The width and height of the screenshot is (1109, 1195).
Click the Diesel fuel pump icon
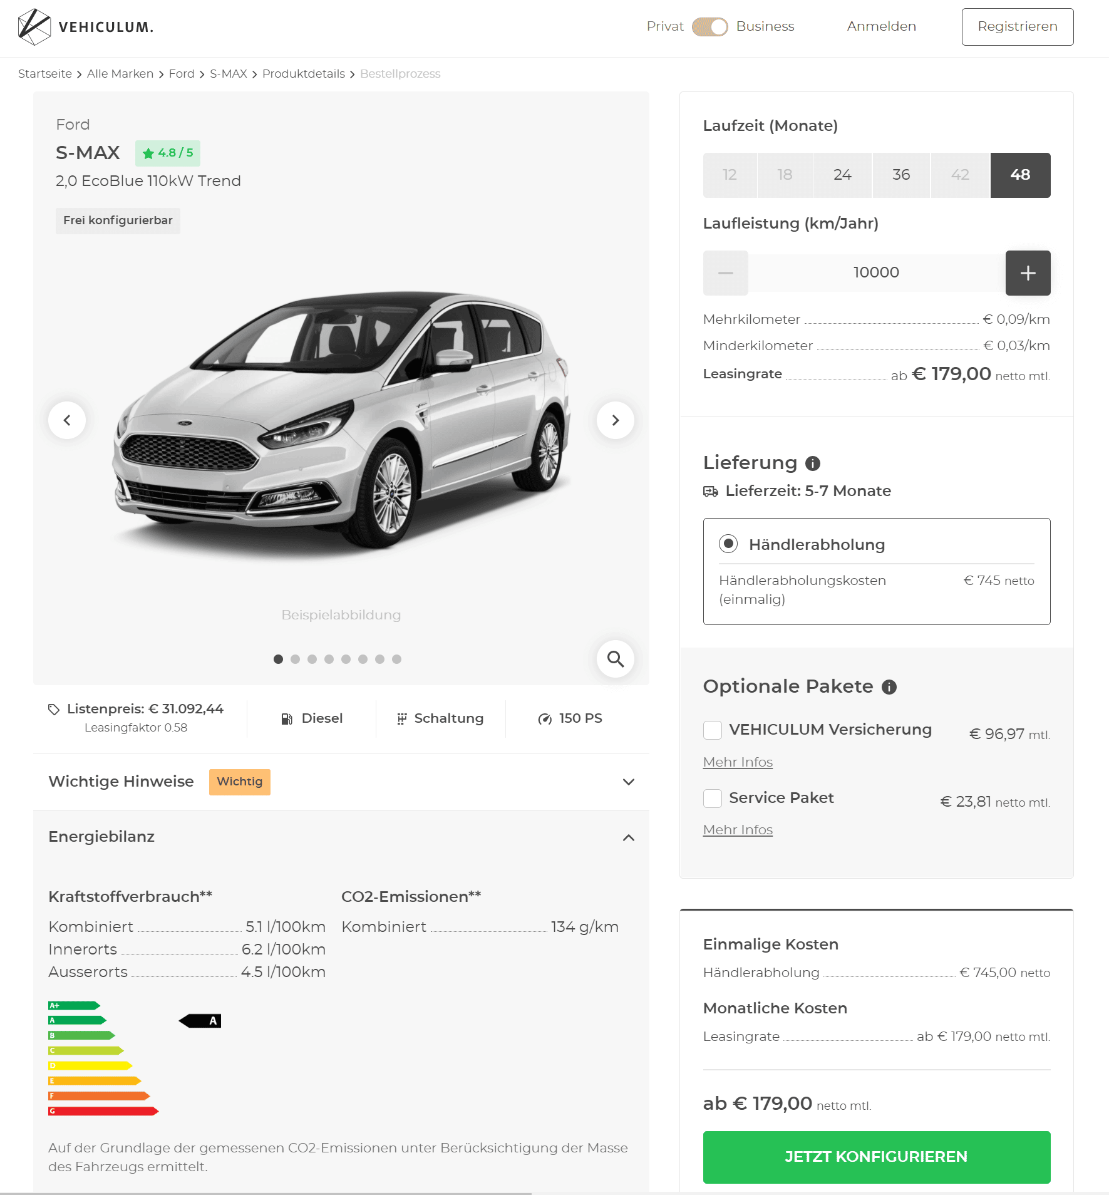287,719
